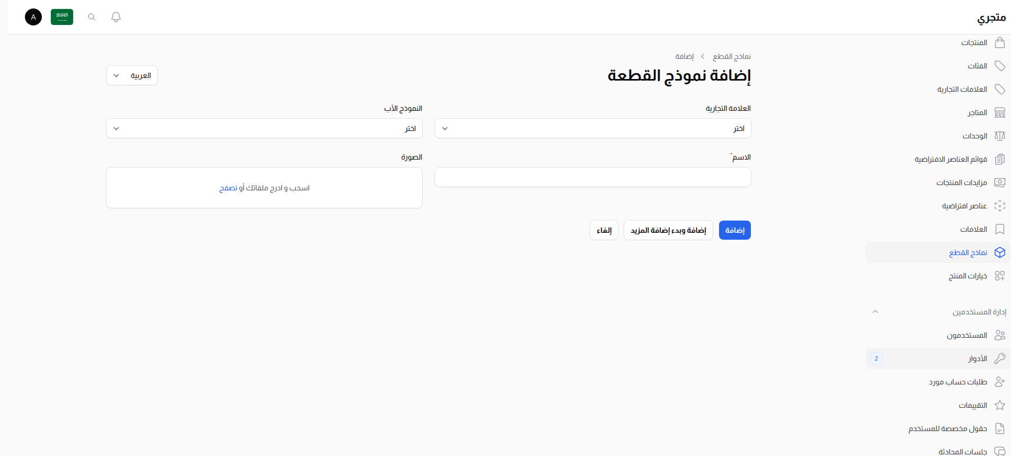Click the تصفح browse link
Image resolution: width=1011 pixels, height=456 pixels.
click(x=228, y=188)
